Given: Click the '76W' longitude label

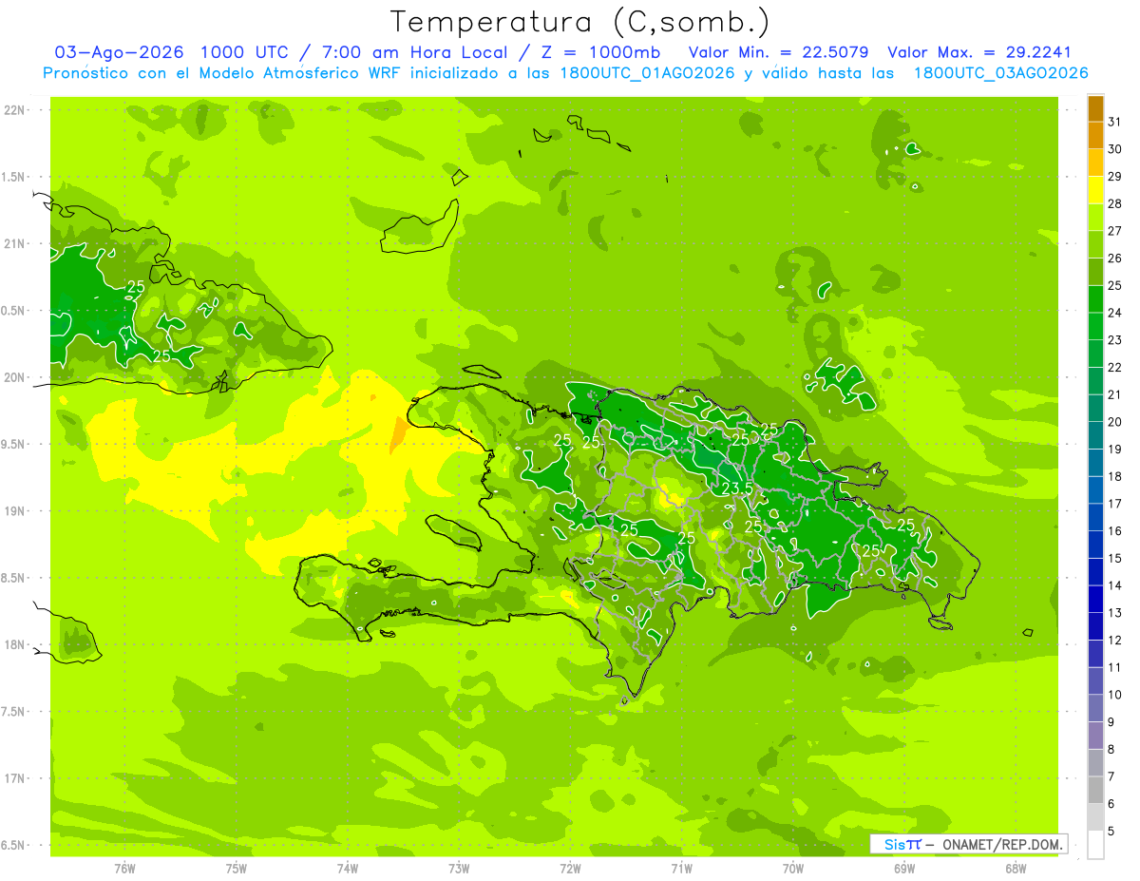Looking at the screenshot, I should tap(124, 869).
